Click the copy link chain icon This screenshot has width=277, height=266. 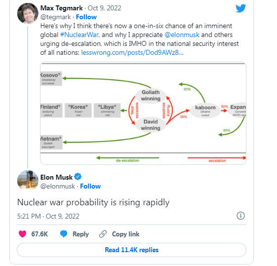103,234
